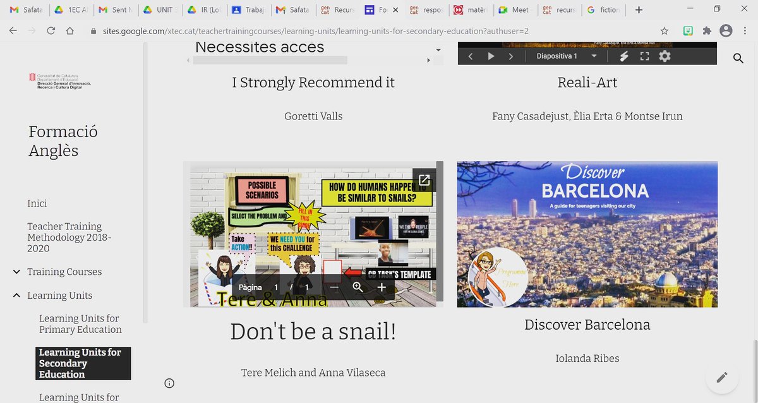
Task: Open the Extensions puzzle icon
Action: click(707, 30)
